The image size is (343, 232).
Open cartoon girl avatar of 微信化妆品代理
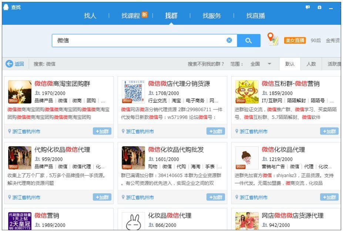(247, 158)
